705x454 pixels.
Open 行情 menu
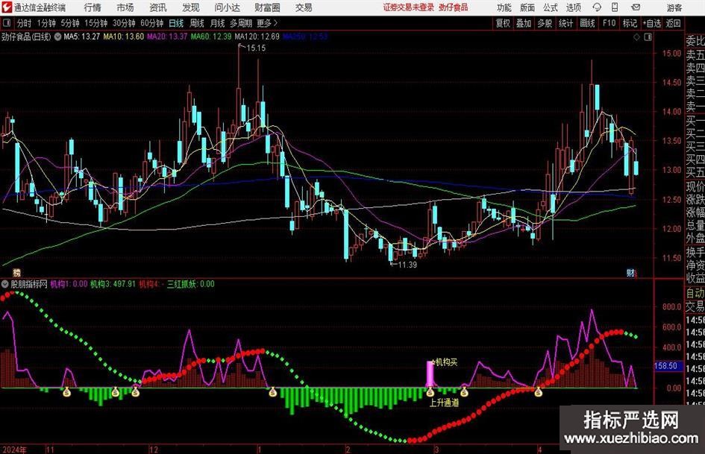coord(93,7)
